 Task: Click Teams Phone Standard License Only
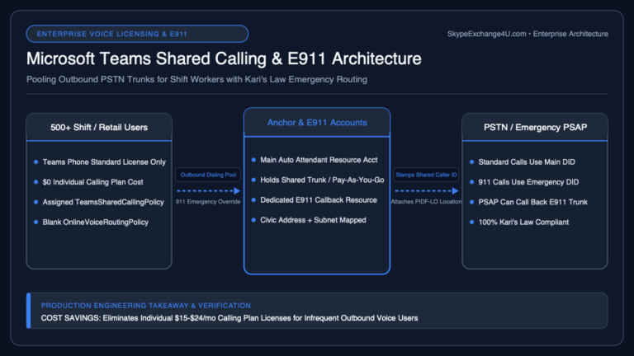(x=104, y=162)
